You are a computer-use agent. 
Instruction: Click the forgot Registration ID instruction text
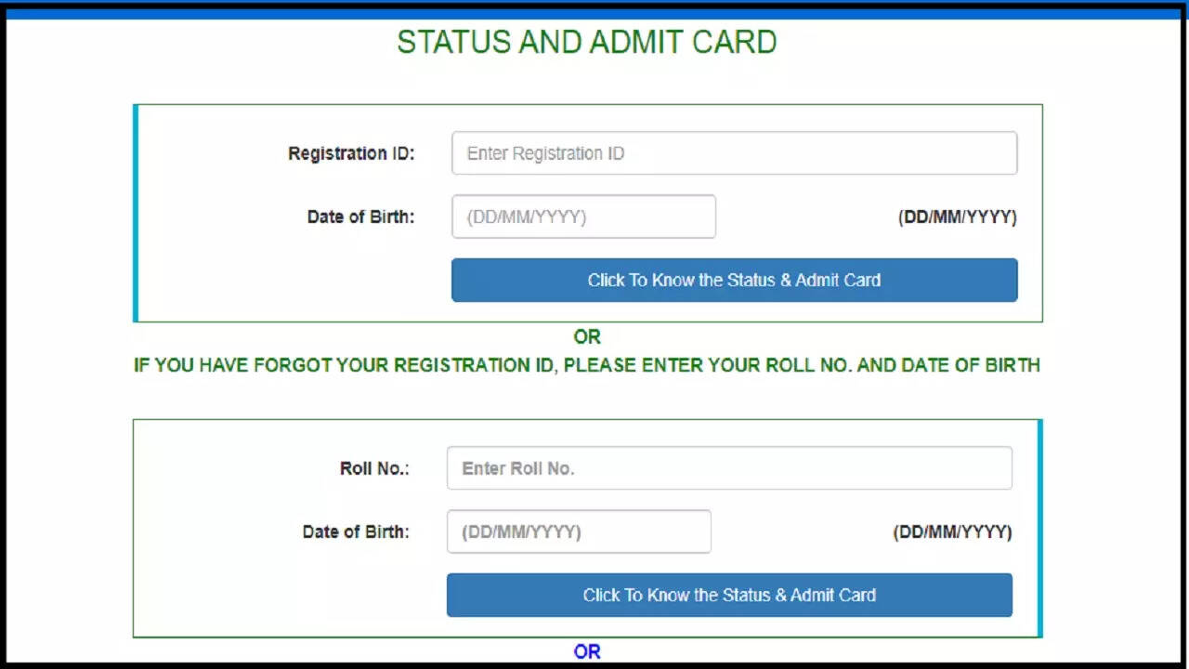click(x=587, y=365)
